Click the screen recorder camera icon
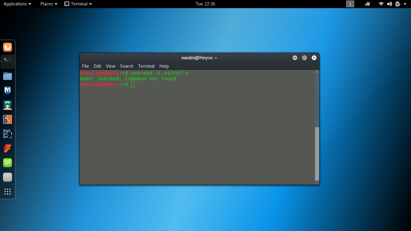Viewport: 411px width, 231px height. [367, 4]
